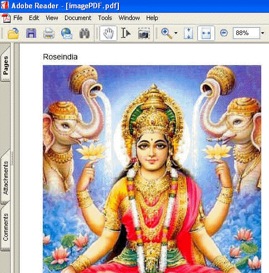
Task: Select the Hand tool
Action: (x=108, y=33)
